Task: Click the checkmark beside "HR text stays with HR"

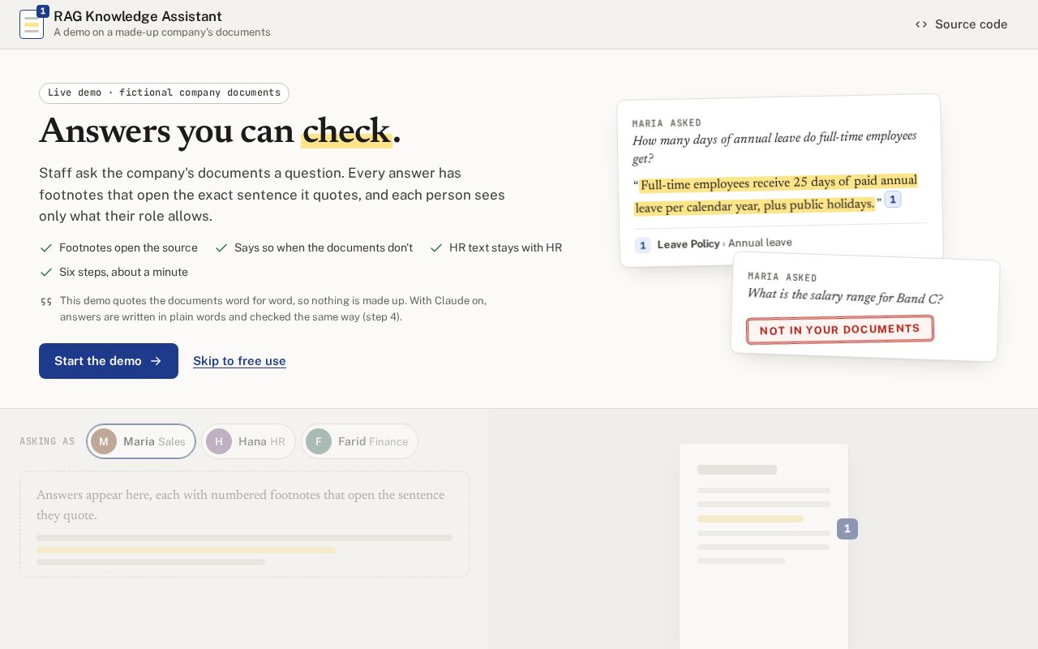Action: 436,247
